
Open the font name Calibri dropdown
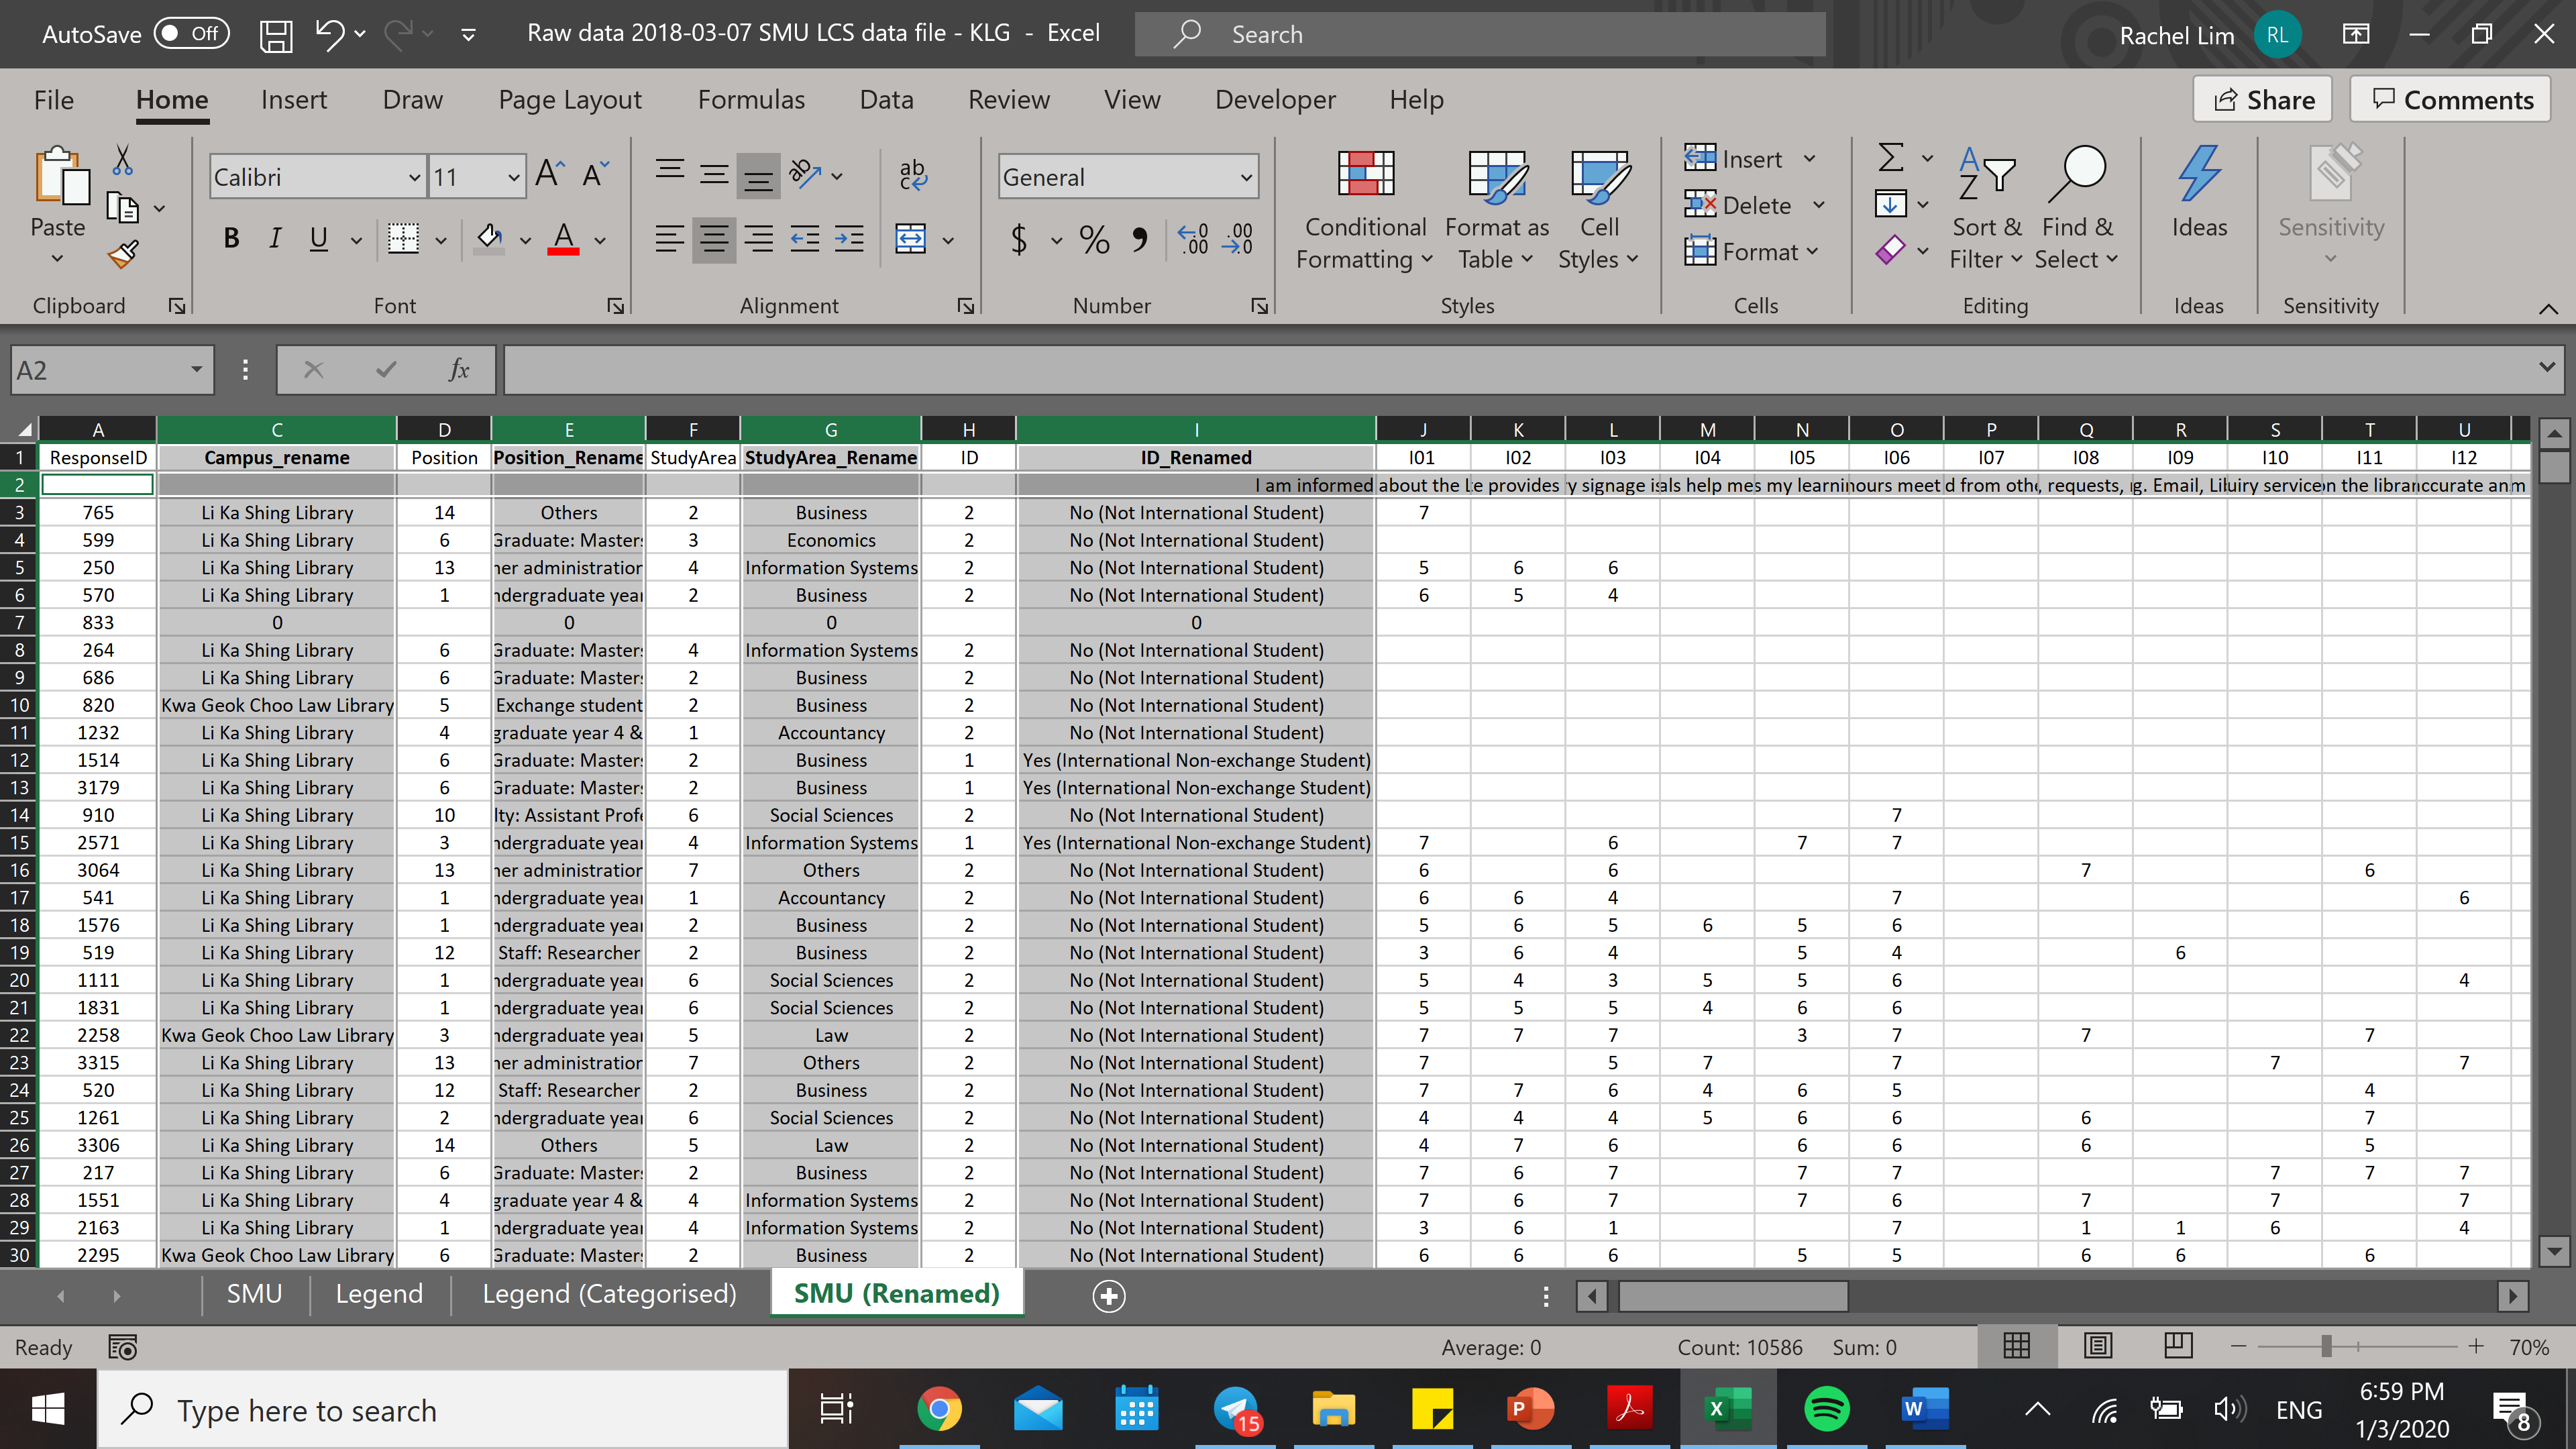click(x=414, y=178)
